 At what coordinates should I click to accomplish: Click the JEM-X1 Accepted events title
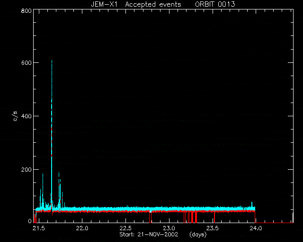click(136, 4)
